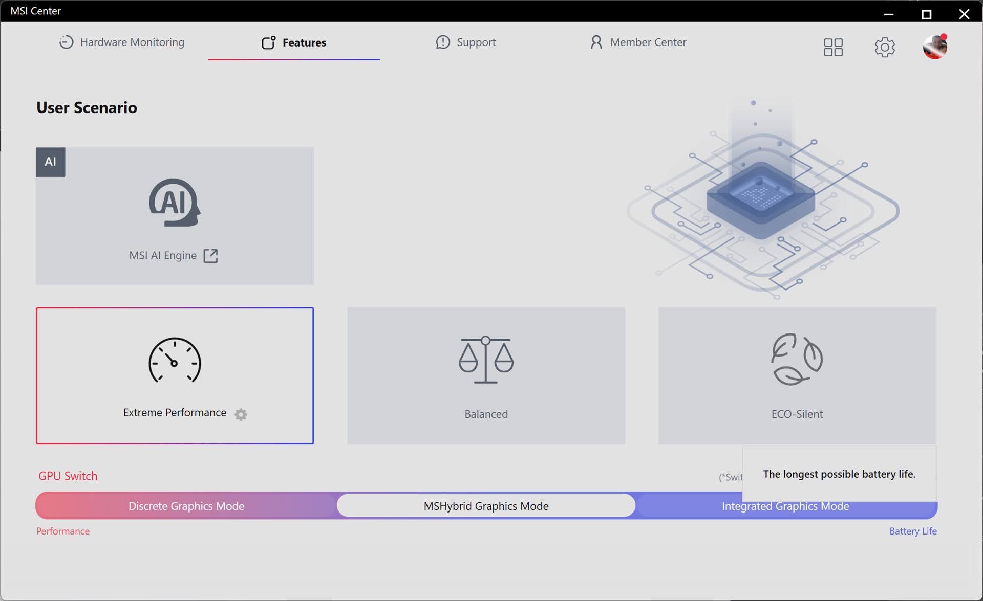This screenshot has width=983, height=601.
Task: Click the Features tab
Action: click(x=294, y=42)
